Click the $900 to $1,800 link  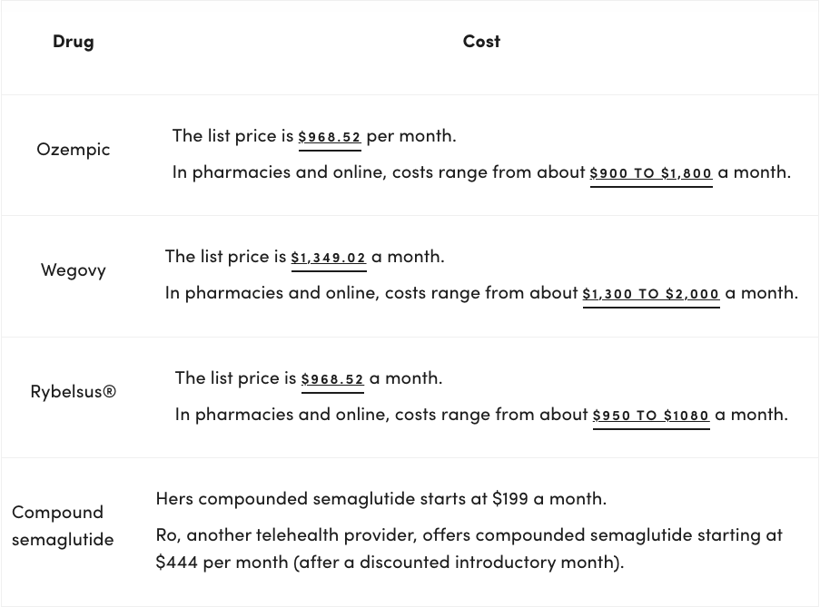(651, 173)
